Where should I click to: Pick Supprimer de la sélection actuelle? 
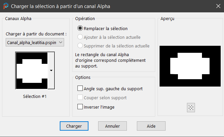click(80, 46)
